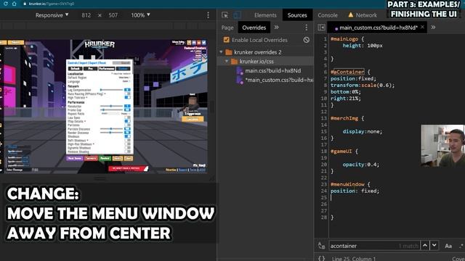Show more navigator tabs chevron
Image resolution: width=465 pixels, height=261 pixels.
pyautogui.click(x=276, y=28)
